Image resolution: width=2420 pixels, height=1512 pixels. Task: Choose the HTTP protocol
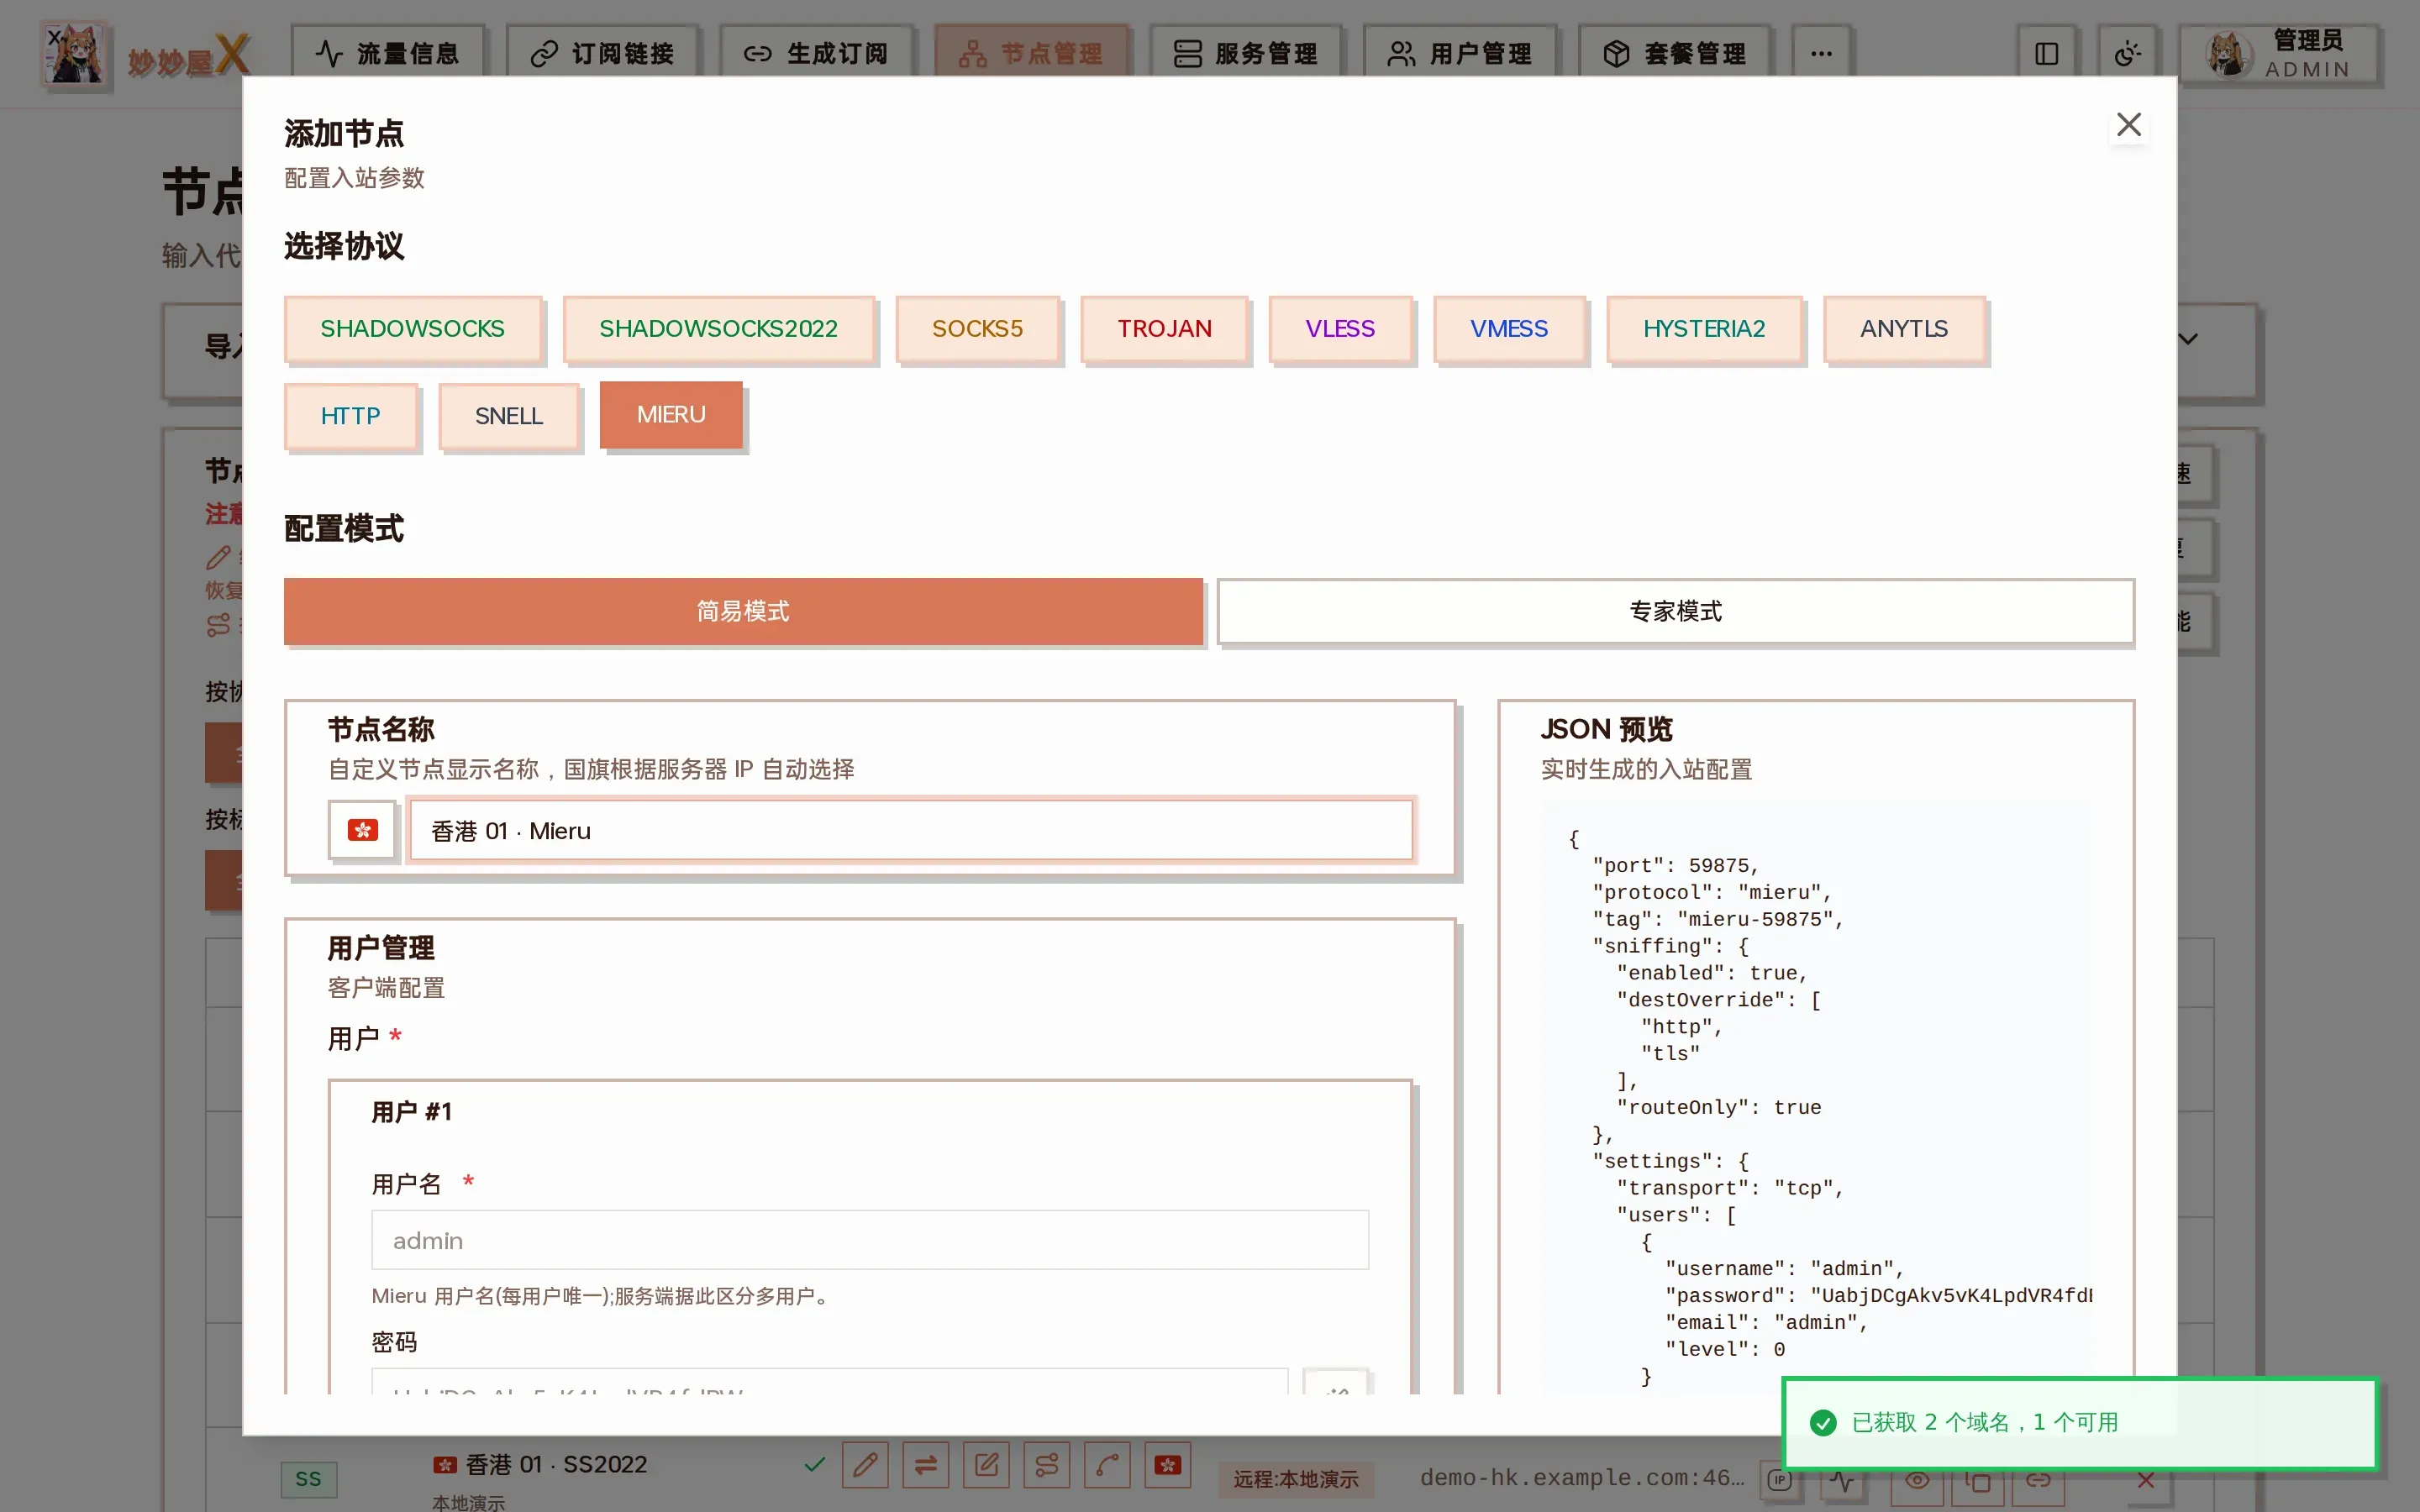[x=350, y=416]
